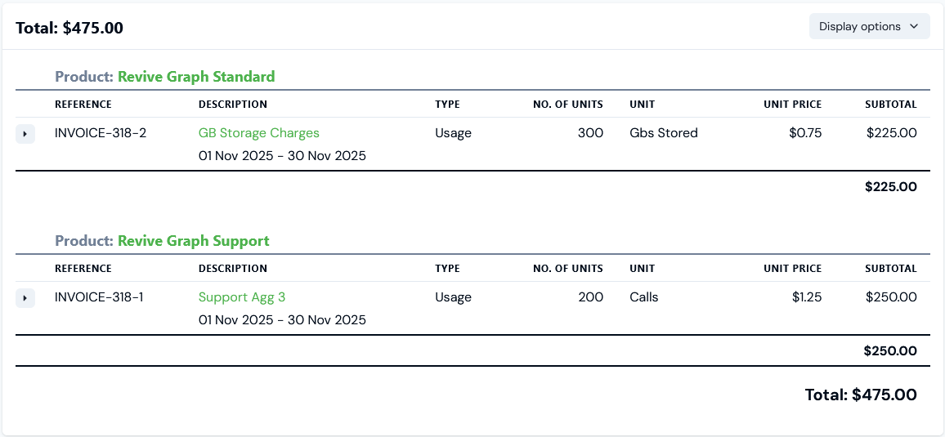Click the No. of Units header in Support table
945x437 pixels.
pos(567,269)
